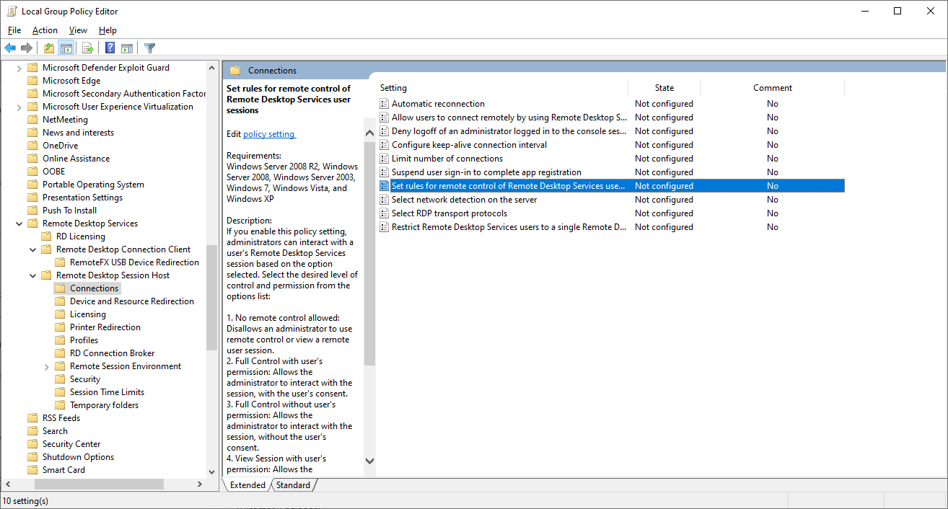Screen dimensions: 948x509
Task: Click the Forward arrow toolbar icon
Action: click(x=27, y=48)
